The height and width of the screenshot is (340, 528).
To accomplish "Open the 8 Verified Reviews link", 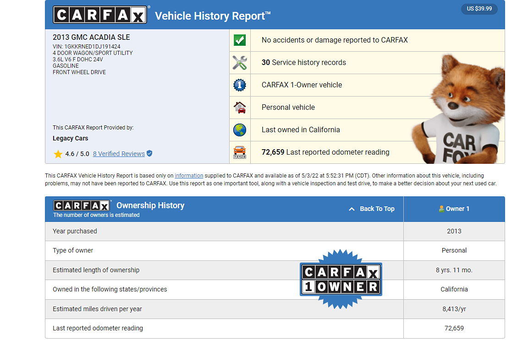I will [119, 154].
